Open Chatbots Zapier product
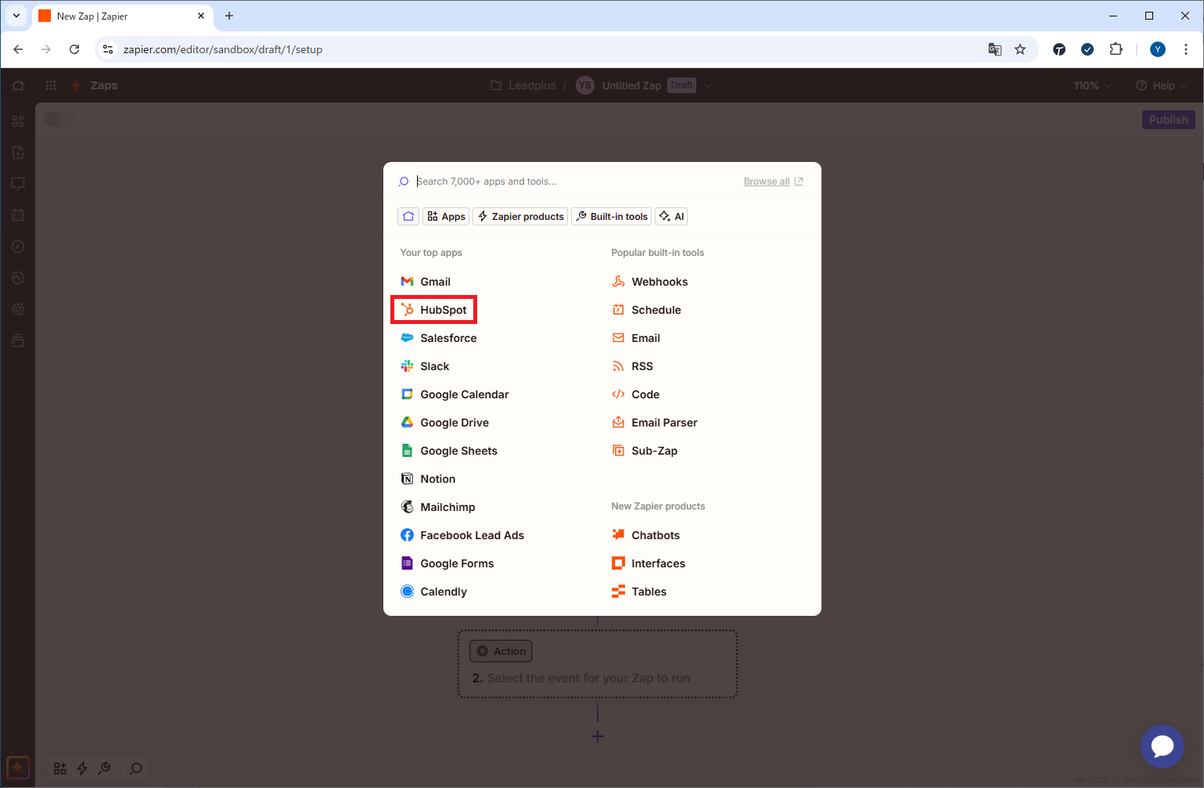The width and height of the screenshot is (1204, 788). click(645, 535)
